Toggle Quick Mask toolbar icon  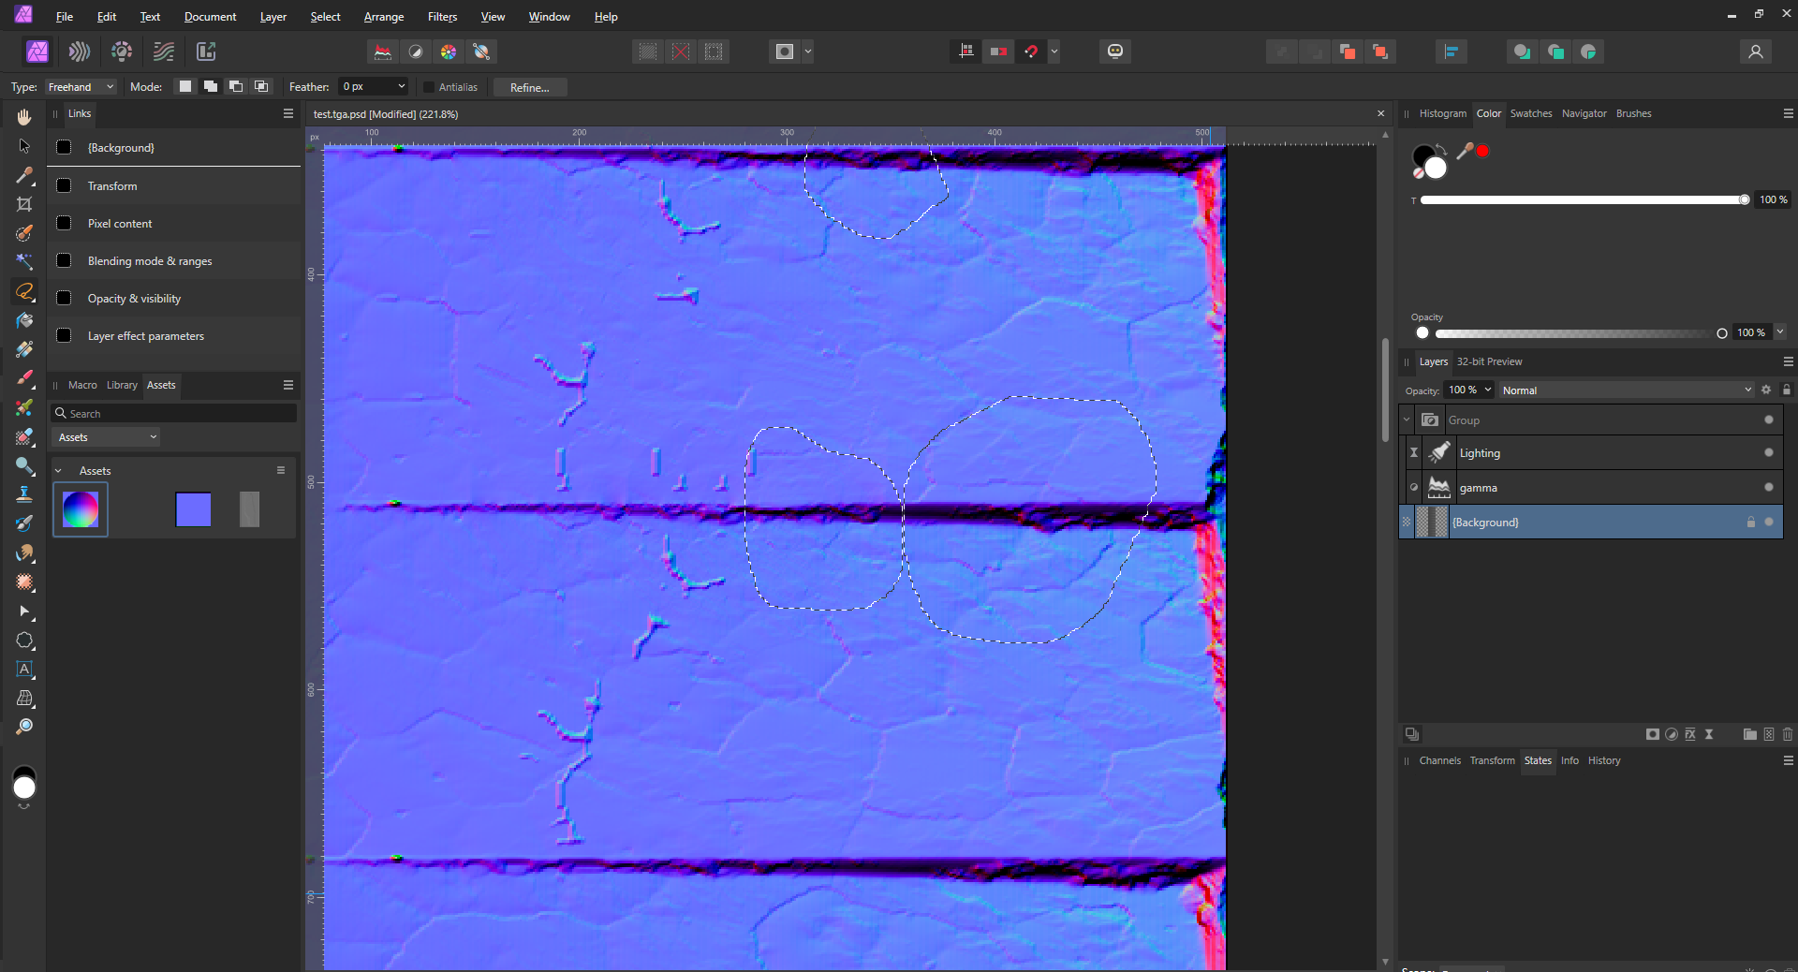tap(785, 52)
